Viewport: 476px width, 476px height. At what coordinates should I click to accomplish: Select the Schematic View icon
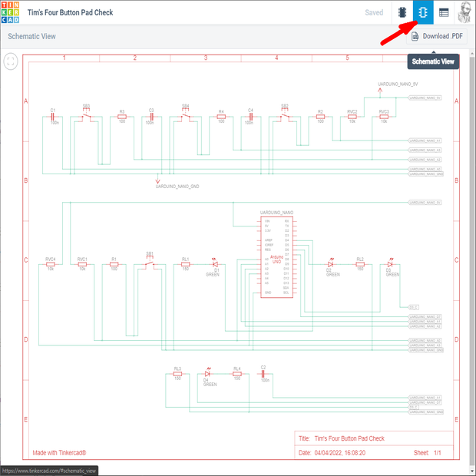[422, 13]
